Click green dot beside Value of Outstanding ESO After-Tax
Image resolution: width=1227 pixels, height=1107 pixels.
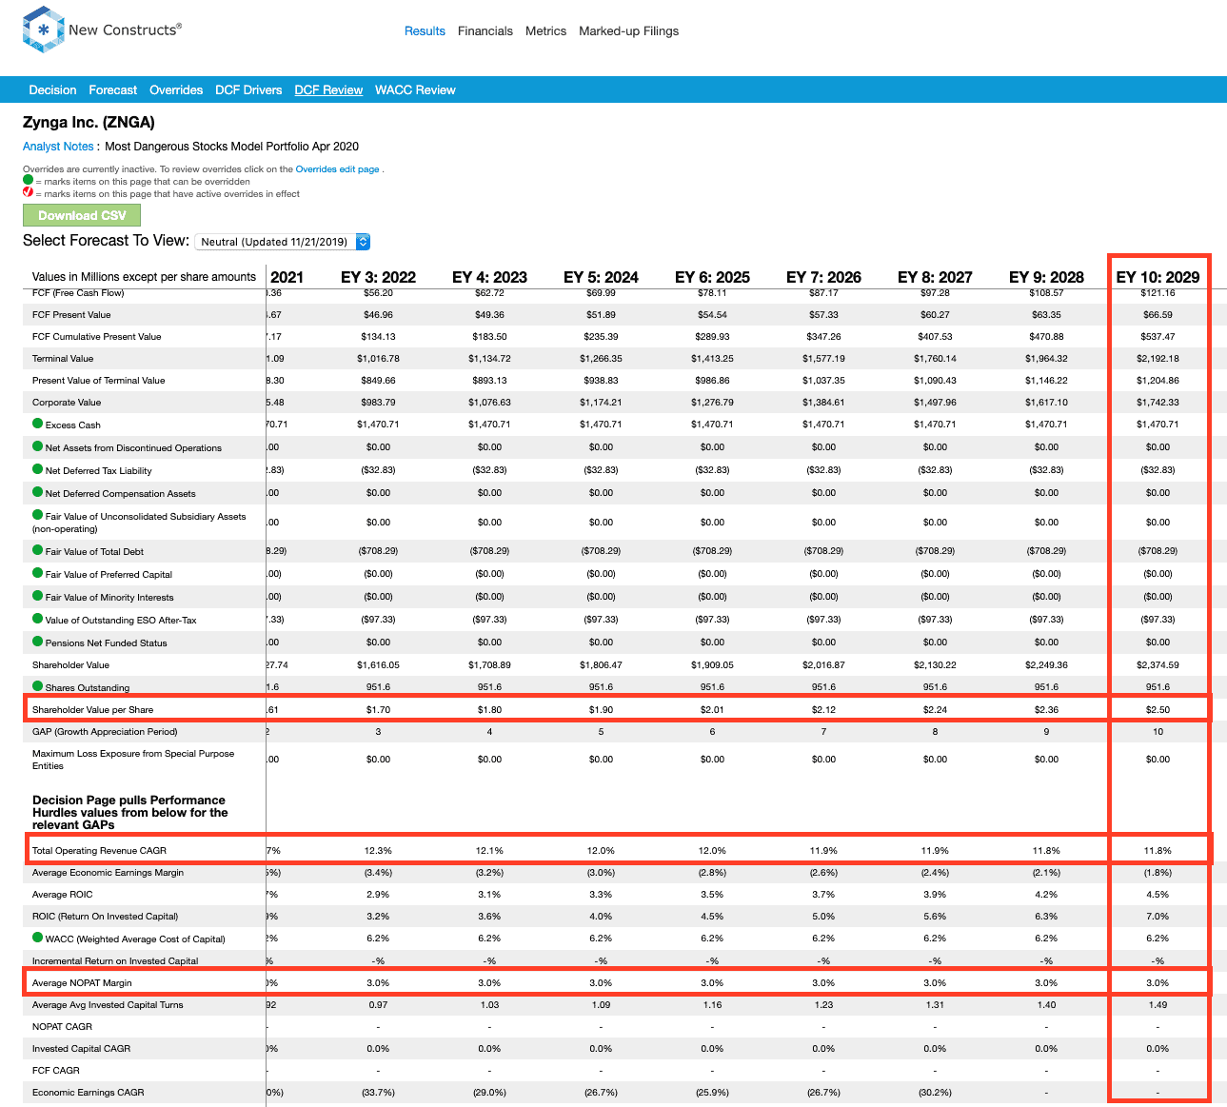[38, 619]
